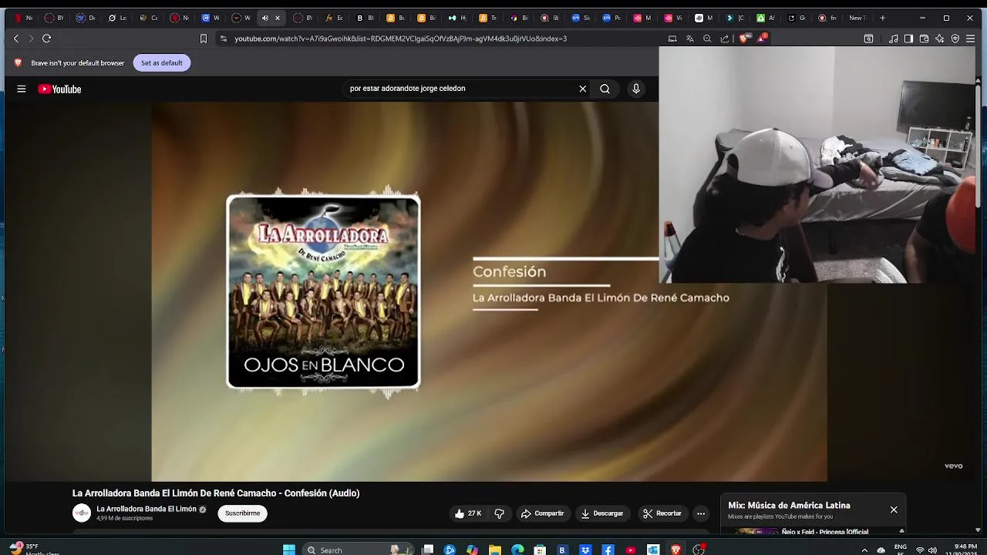Image resolution: width=987 pixels, height=555 pixels.
Task: Switch to the first tab labeled Ne
Action: pyautogui.click(x=25, y=18)
